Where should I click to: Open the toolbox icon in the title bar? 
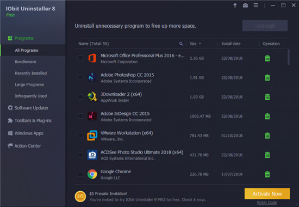[245, 5]
